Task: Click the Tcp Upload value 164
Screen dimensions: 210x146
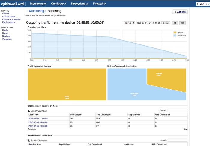Action: point(72,119)
